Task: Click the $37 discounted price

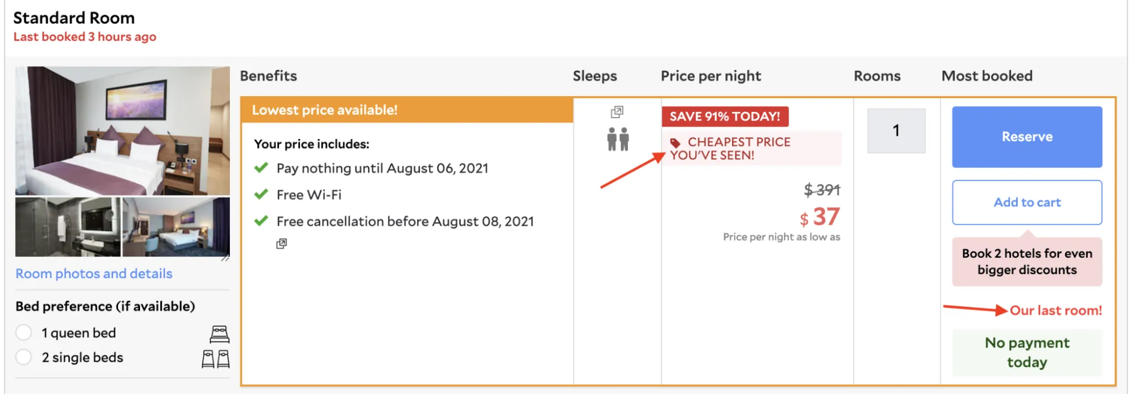Action: coord(819,217)
